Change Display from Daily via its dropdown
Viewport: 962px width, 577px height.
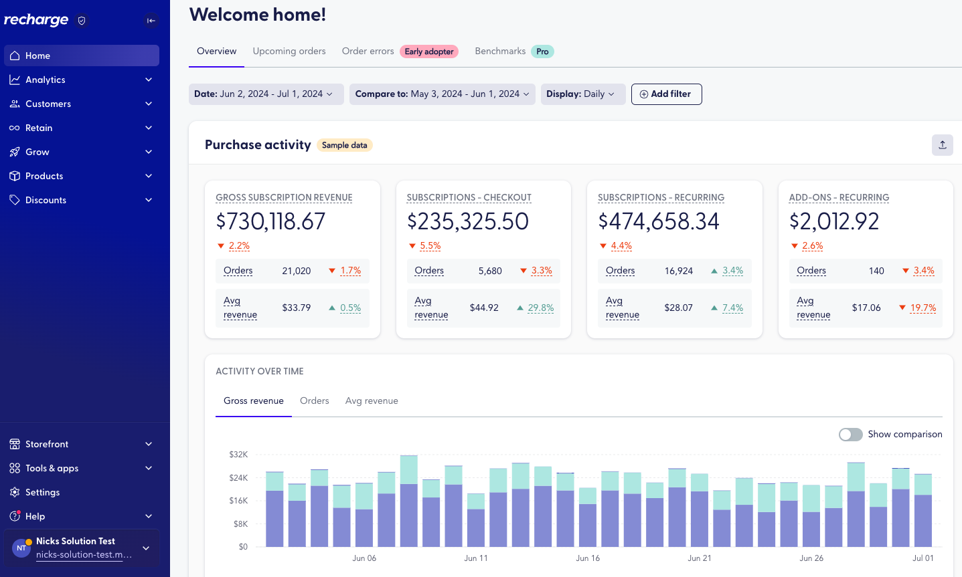[x=582, y=94]
